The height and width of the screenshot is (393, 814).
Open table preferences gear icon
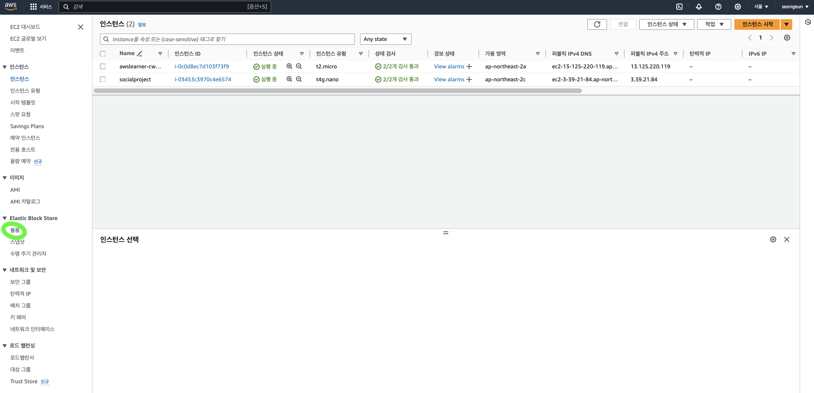tap(787, 38)
